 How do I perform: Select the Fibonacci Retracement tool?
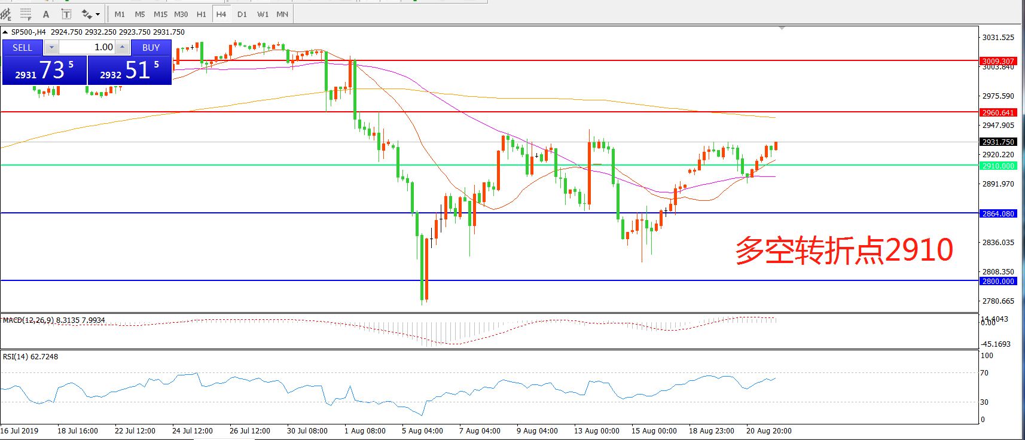[x=26, y=14]
